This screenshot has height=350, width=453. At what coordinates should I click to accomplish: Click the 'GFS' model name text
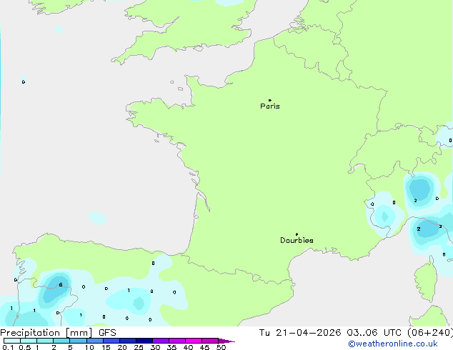pos(107,333)
